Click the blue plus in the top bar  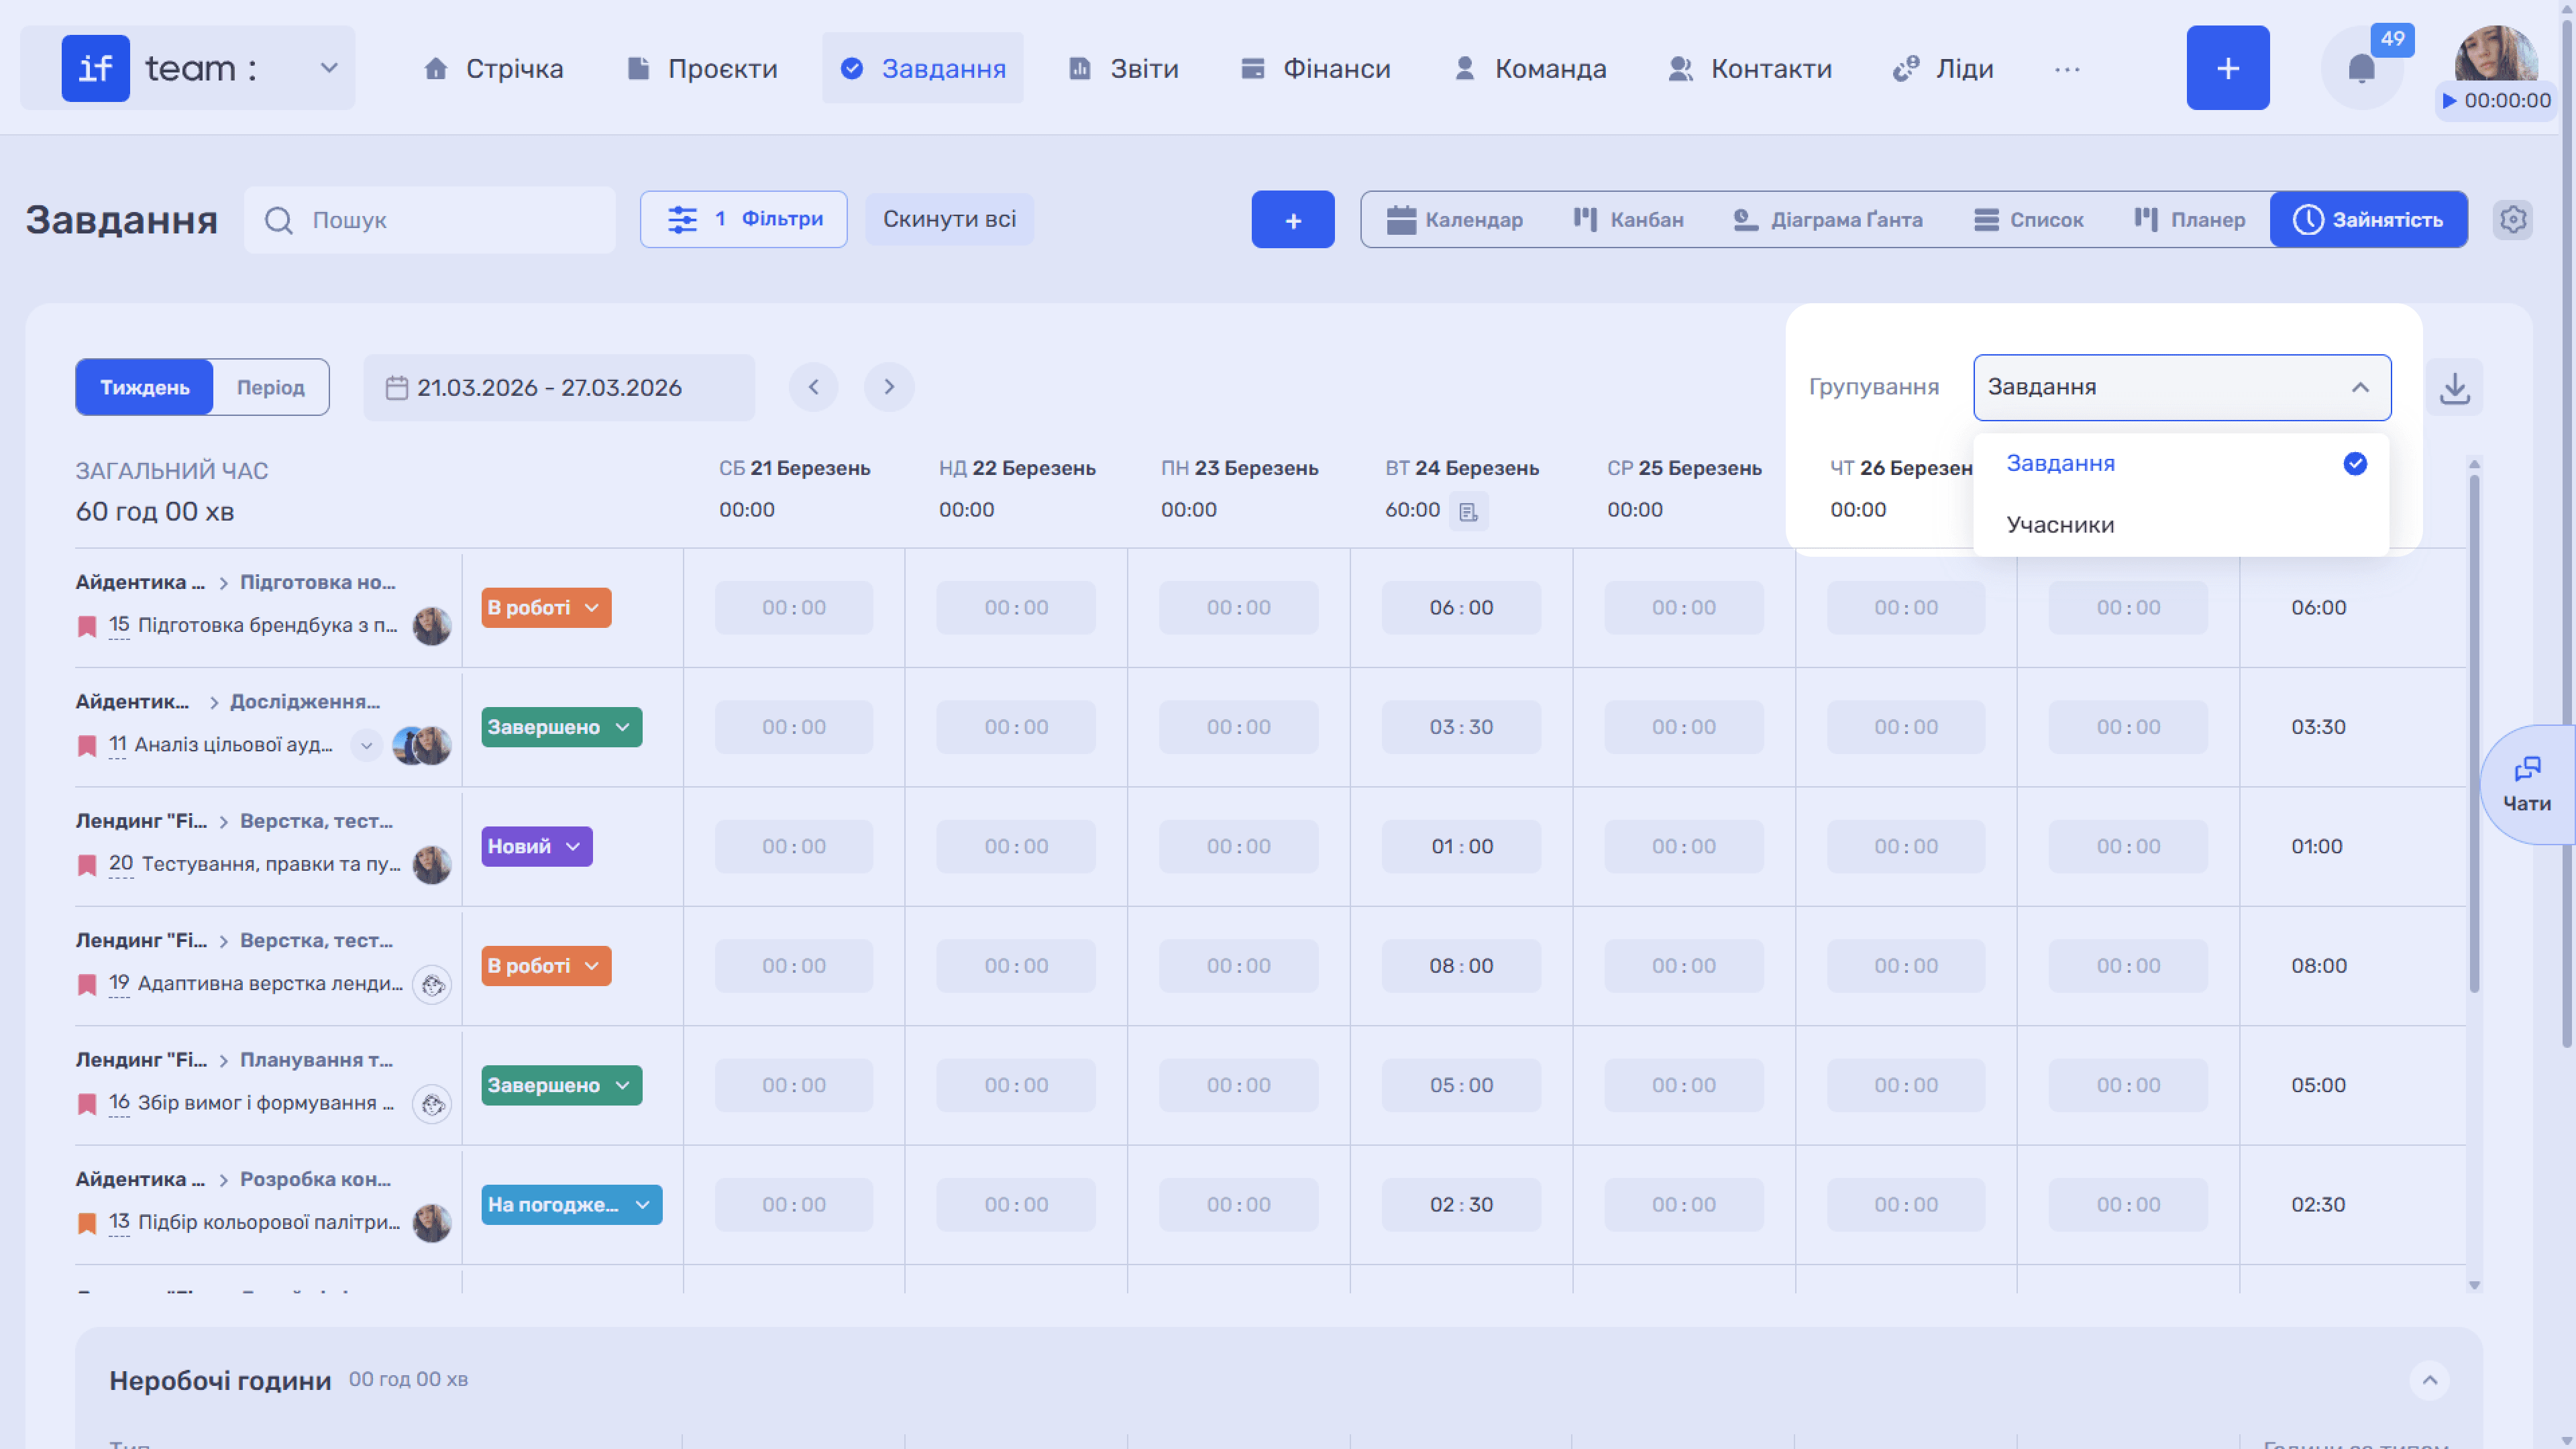[2228, 68]
